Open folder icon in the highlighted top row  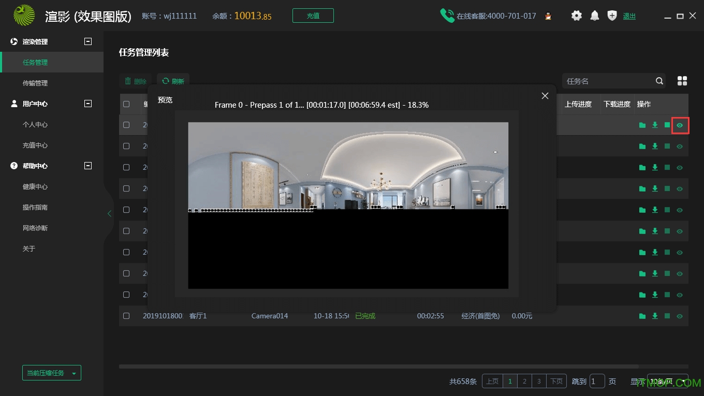[x=642, y=125]
